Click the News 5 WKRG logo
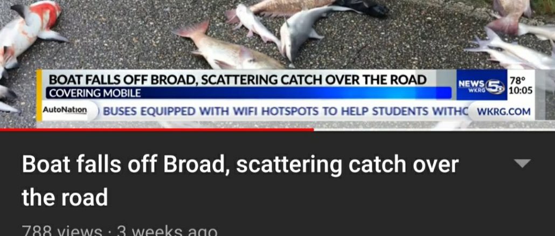This screenshot has height=236, width=555. (481, 85)
